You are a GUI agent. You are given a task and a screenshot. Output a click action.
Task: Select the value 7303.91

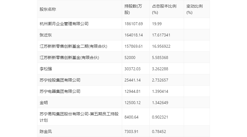point(131,132)
